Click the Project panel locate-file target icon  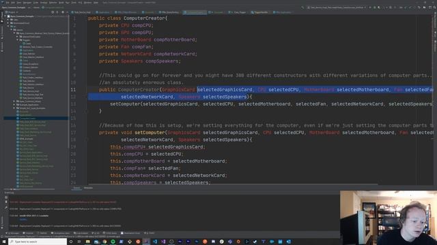coord(53,12)
